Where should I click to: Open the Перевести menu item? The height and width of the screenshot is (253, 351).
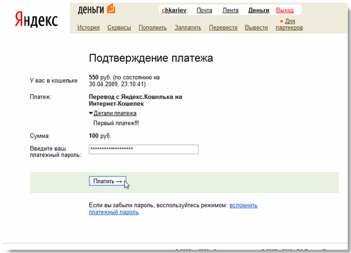click(223, 28)
